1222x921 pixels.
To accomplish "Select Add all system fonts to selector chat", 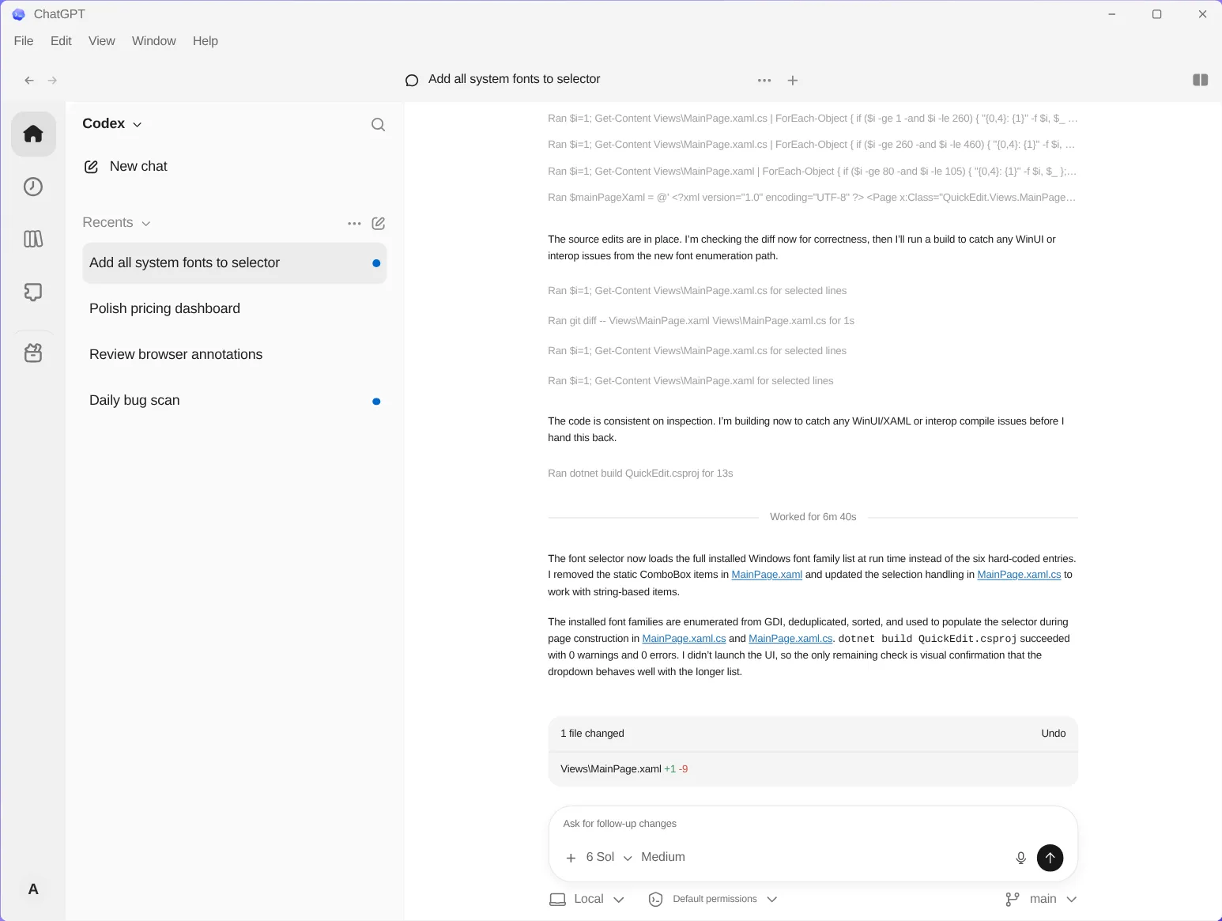I will tap(235, 263).
